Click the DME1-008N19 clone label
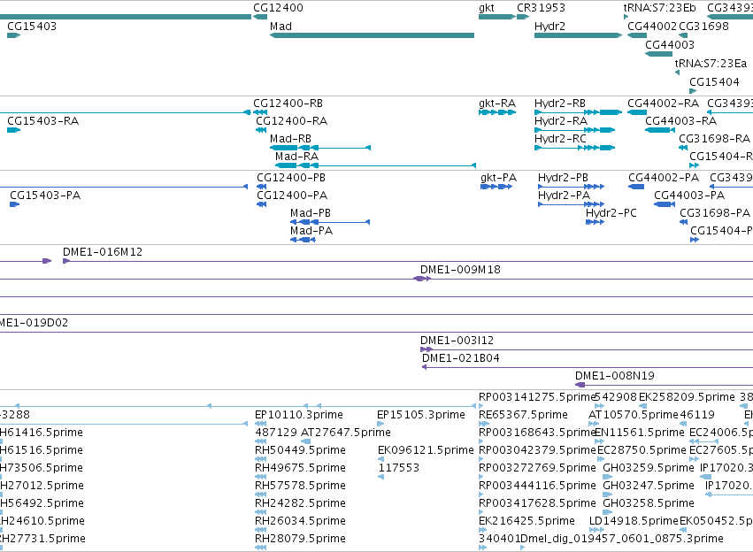This screenshot has height=552, width=753. coord(615,376)
